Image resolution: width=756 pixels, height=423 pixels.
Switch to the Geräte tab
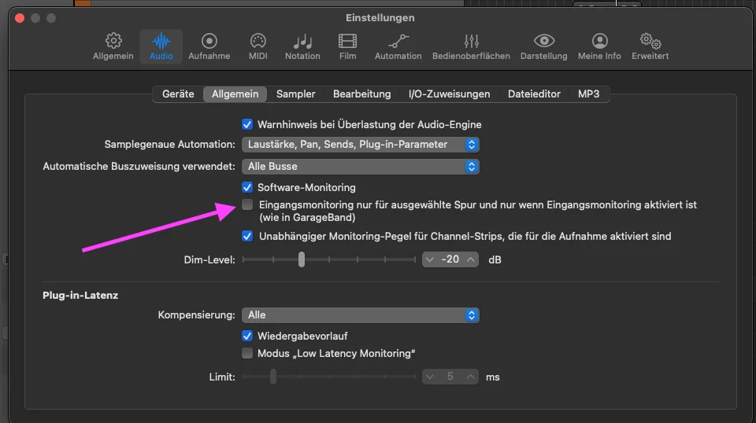178,94
